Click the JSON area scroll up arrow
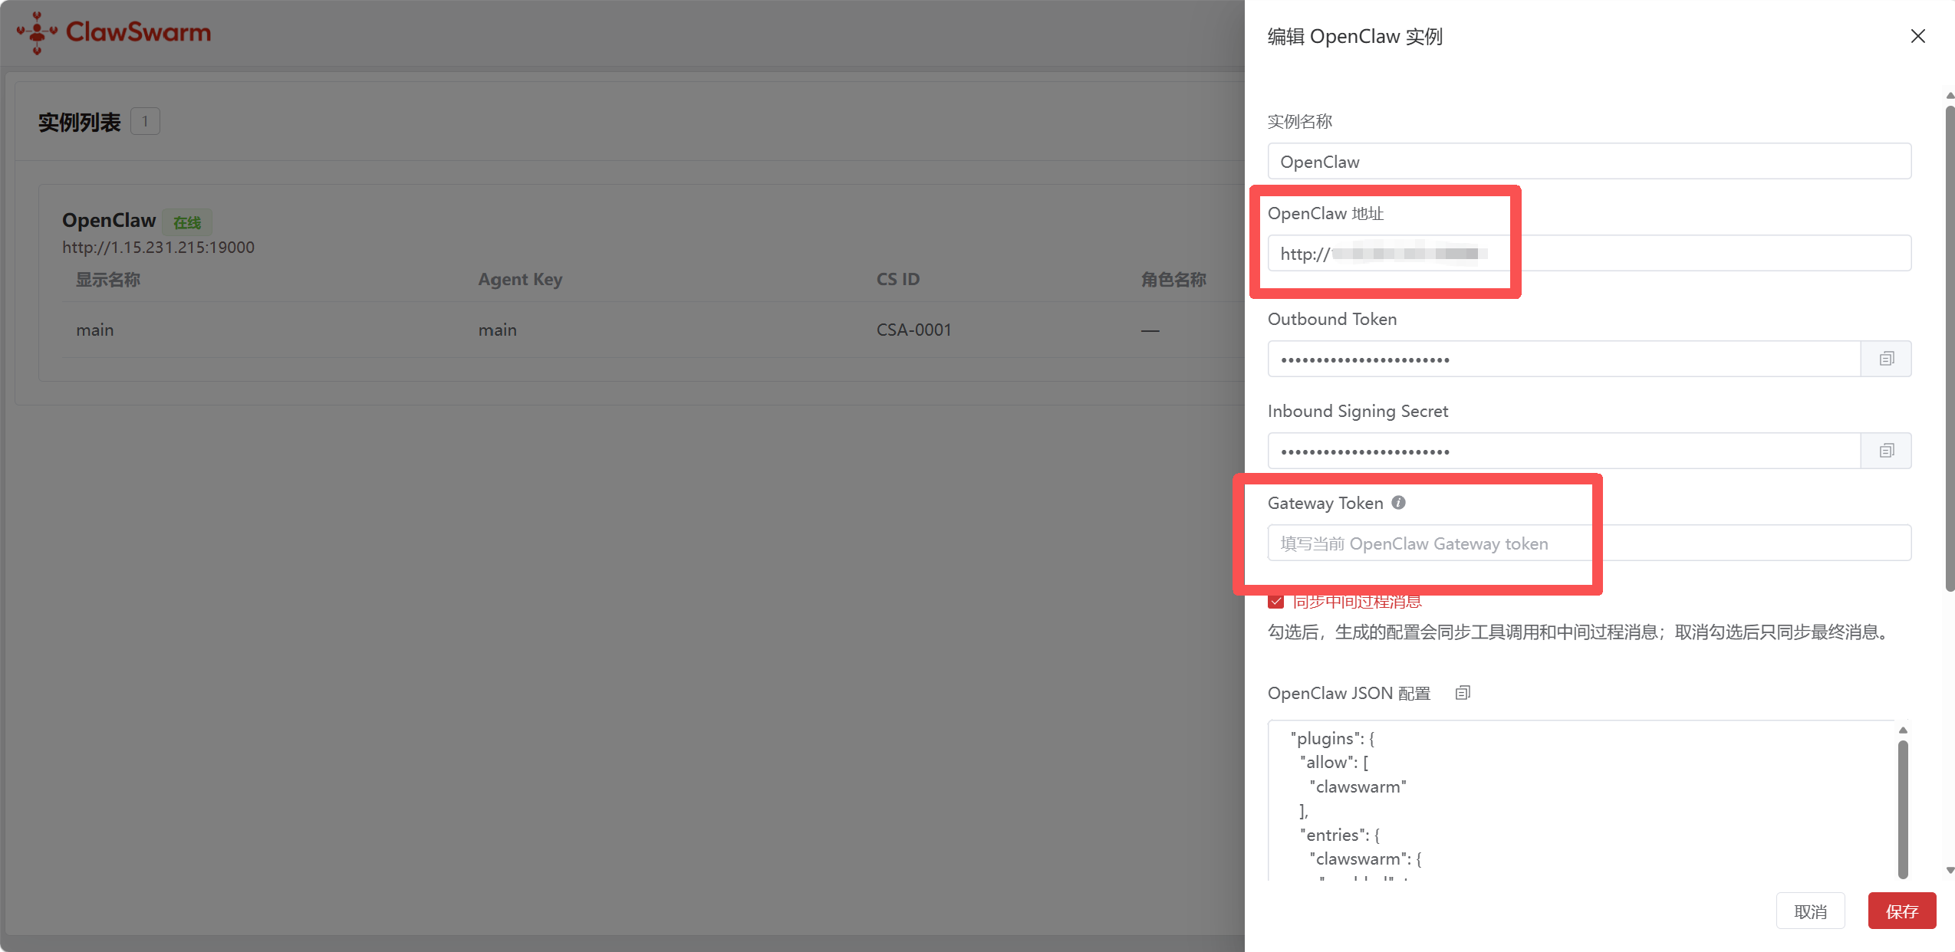Viewport: 1955px width, 952px height. (x=1903, y=730)
